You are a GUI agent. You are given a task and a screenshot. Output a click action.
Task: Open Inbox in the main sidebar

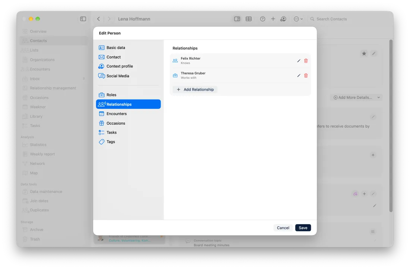[x=54, y=79]
